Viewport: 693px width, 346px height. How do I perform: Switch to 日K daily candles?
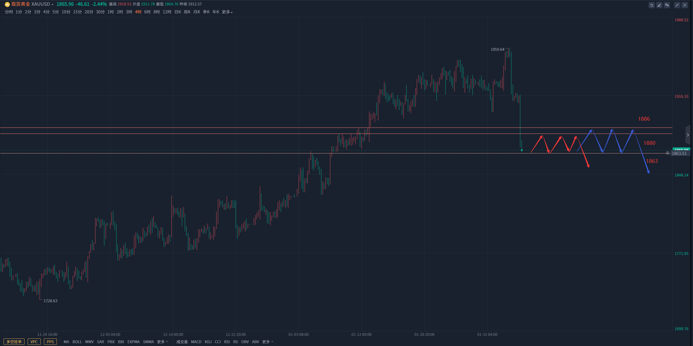(x=178, y=12)
